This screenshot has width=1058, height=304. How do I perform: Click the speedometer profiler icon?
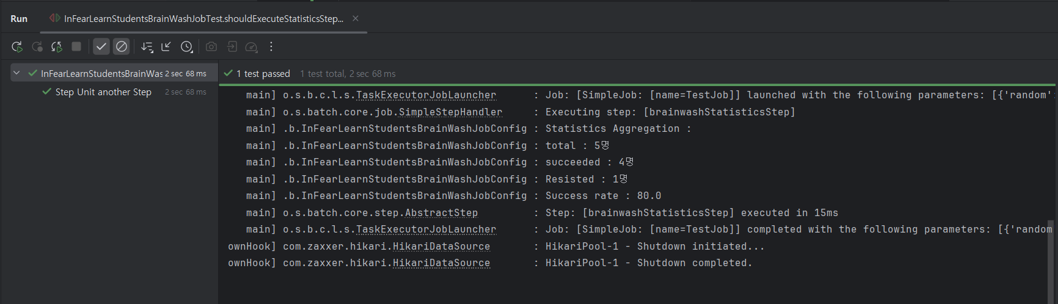click(251, 46)
